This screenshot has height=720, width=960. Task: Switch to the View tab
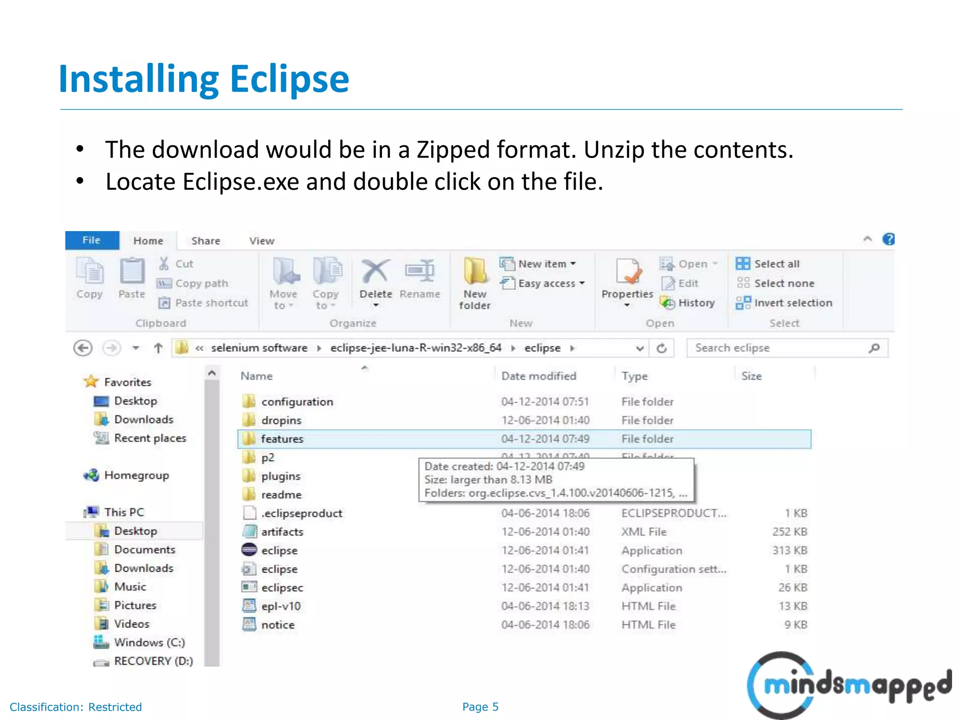tap(262, 241)
